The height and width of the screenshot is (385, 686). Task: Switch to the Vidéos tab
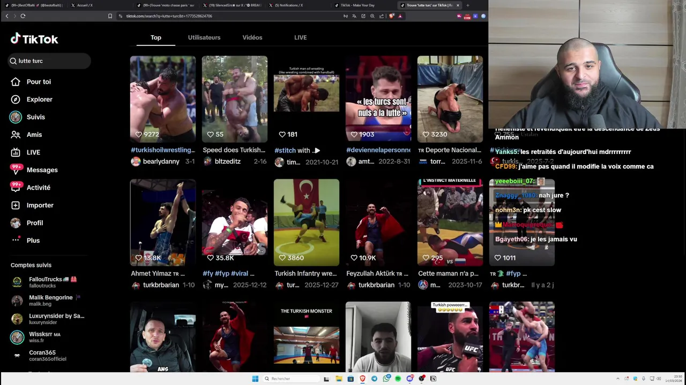pyautogui.click(x=252, y=37)
